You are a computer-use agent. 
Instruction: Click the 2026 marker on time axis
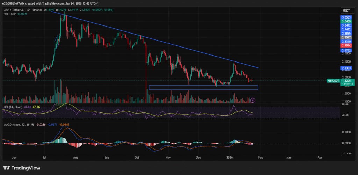point(230,158)
